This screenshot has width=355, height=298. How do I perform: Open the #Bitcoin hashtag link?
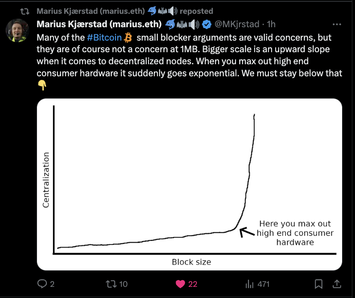[104, 37]
